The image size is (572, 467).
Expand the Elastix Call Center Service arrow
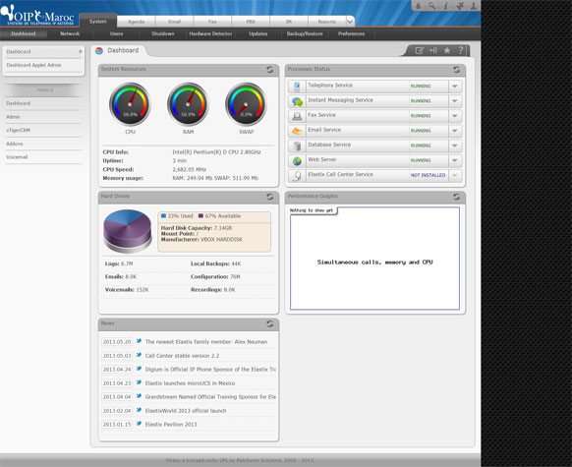coord(455,175)
